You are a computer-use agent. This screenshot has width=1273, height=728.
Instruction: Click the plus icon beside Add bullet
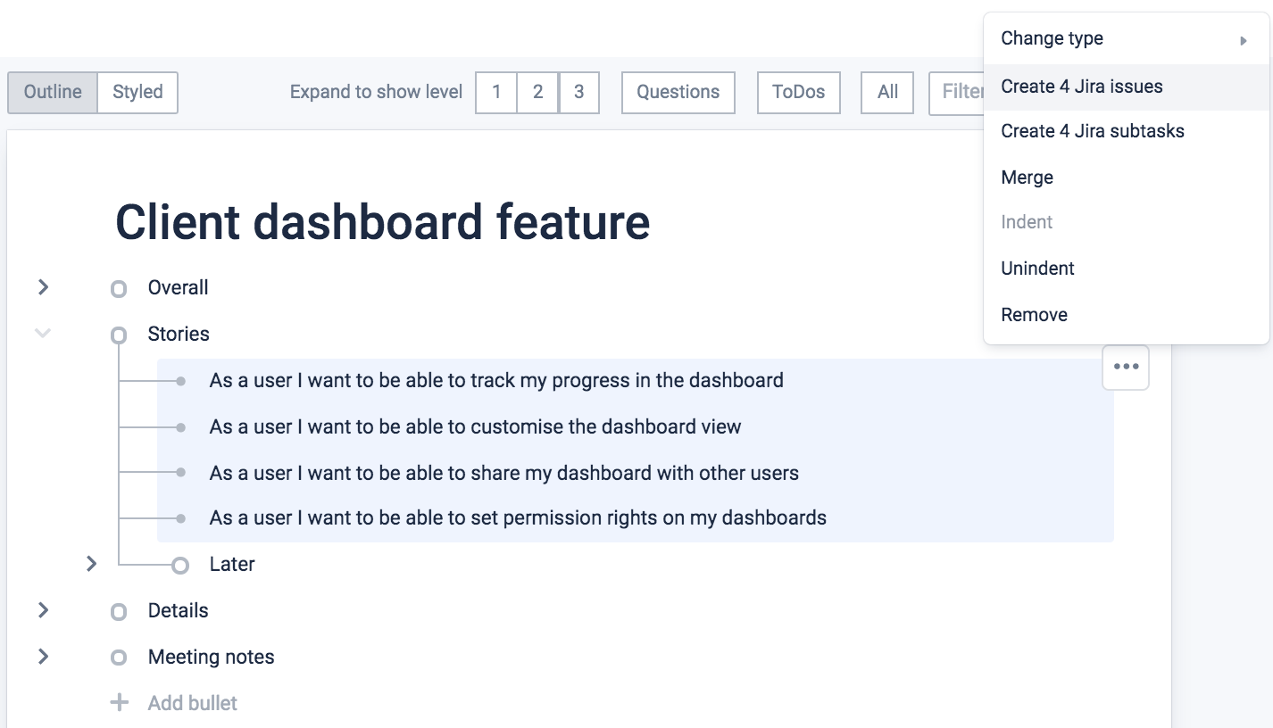tap(119, 703)
